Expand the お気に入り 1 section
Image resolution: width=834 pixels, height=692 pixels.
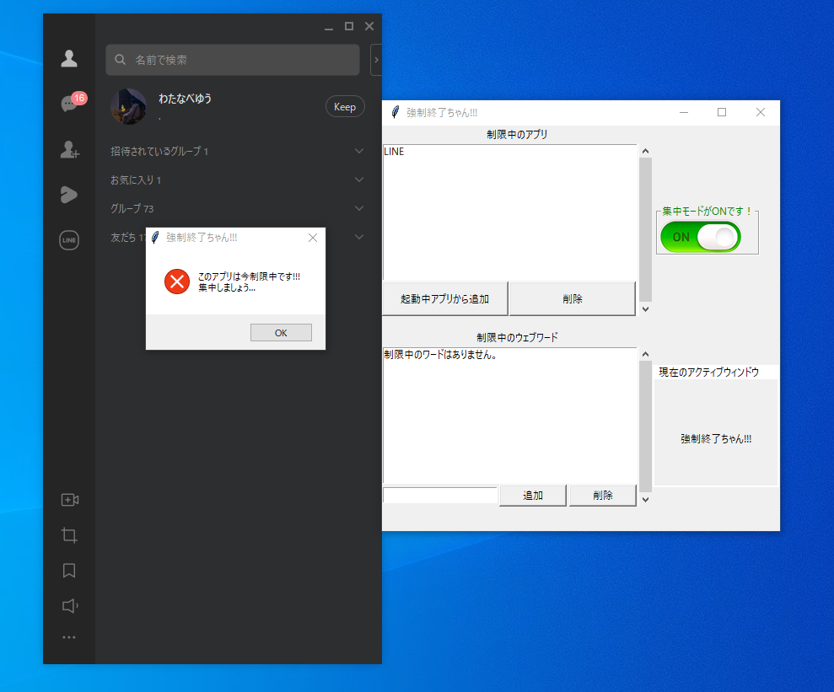(x=359, y=180)
